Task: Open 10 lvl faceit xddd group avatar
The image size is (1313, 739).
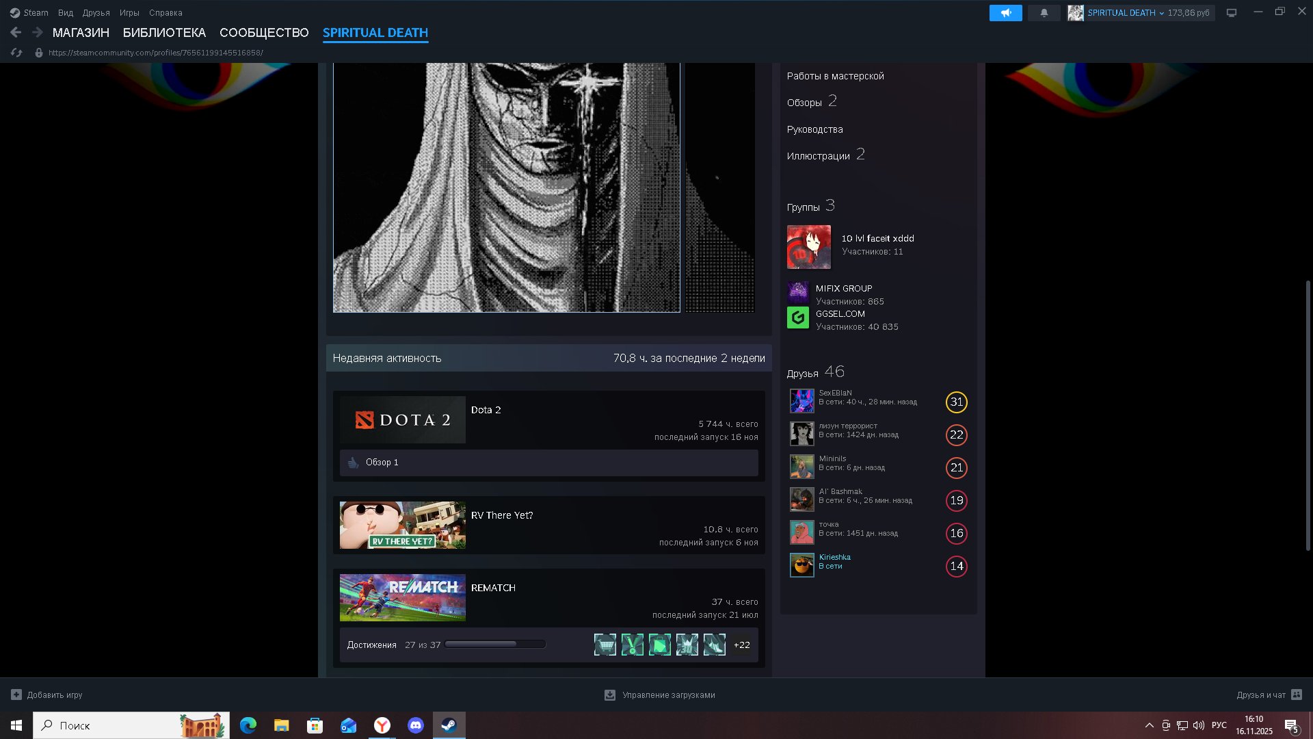Action: [x=808, y=247]
